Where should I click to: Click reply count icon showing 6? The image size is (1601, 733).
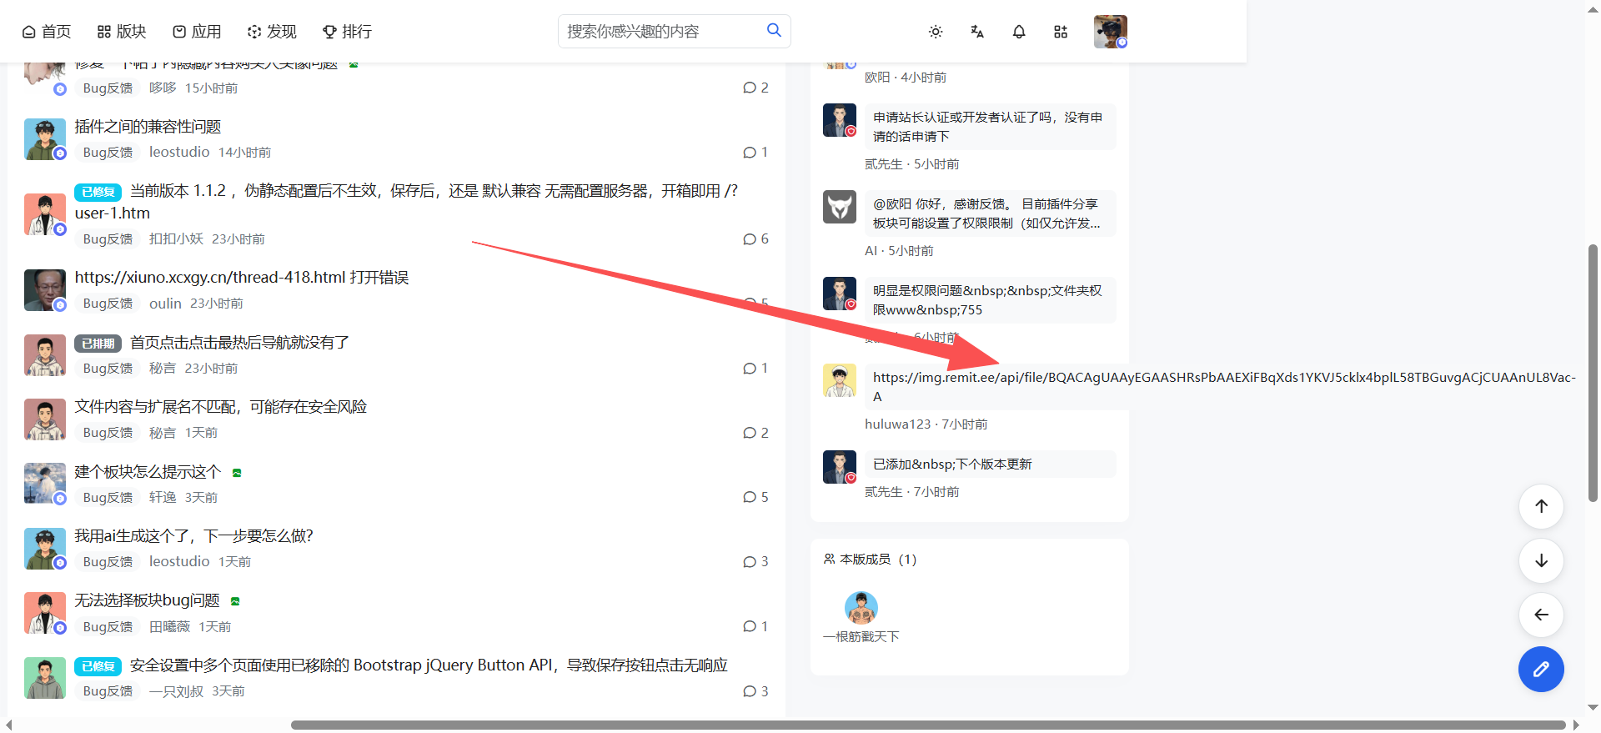[x=750, y=239]
